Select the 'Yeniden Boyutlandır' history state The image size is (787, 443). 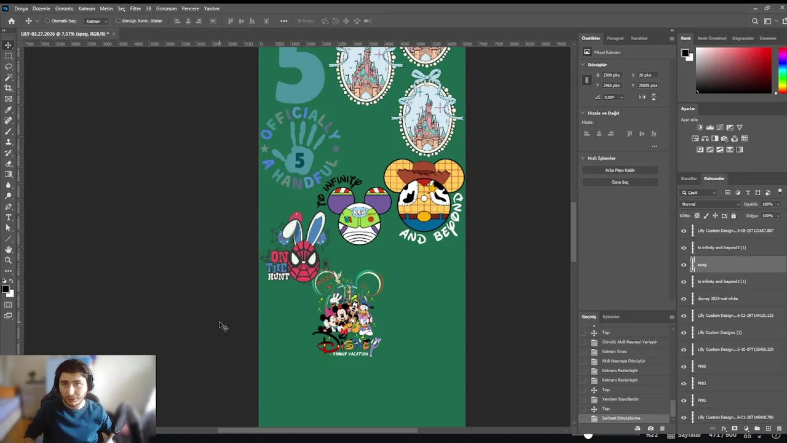tap(620, 399)
